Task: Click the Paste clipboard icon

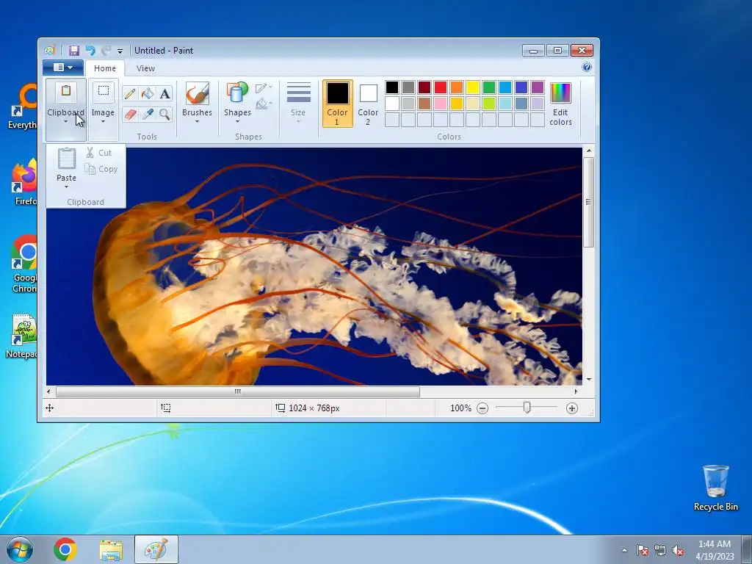Action: pyautogui.click(x=66, y=159)
